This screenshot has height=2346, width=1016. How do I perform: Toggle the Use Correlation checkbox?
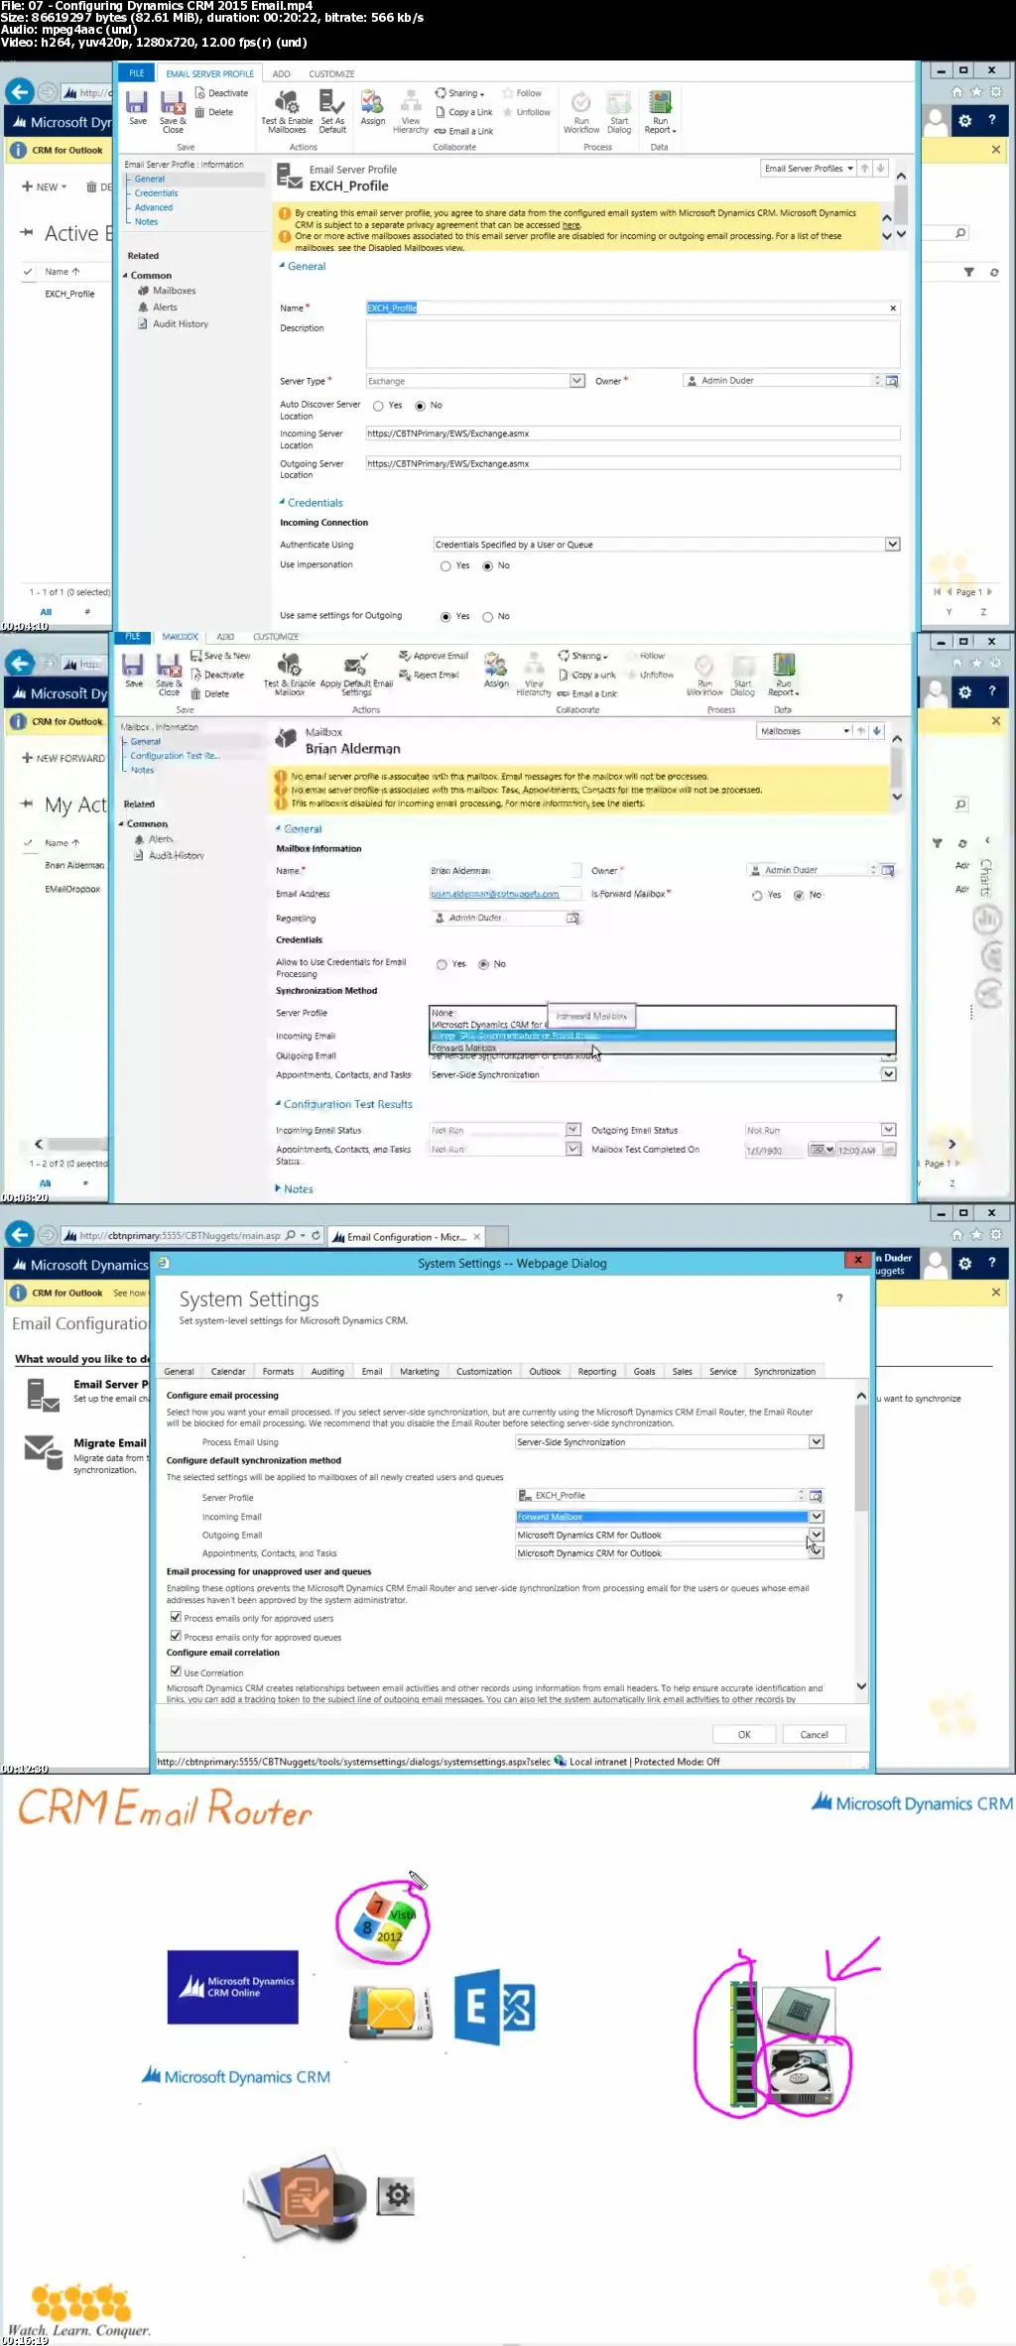click(x=176, y=1671)
